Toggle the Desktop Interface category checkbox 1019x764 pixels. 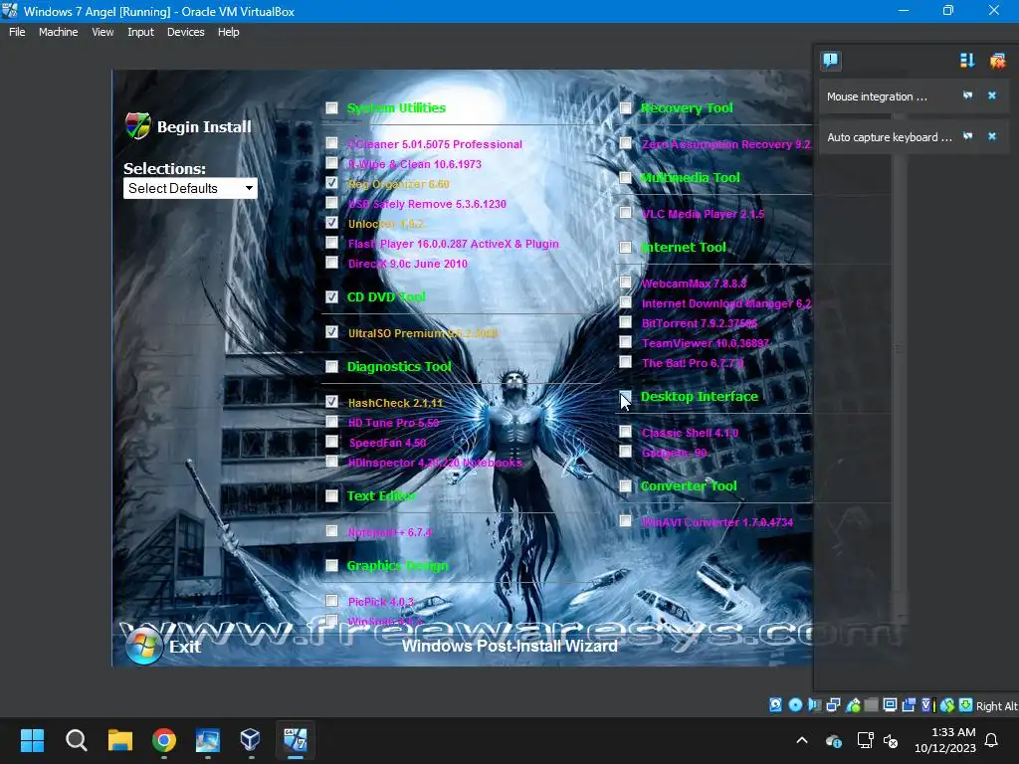(625, 396)
